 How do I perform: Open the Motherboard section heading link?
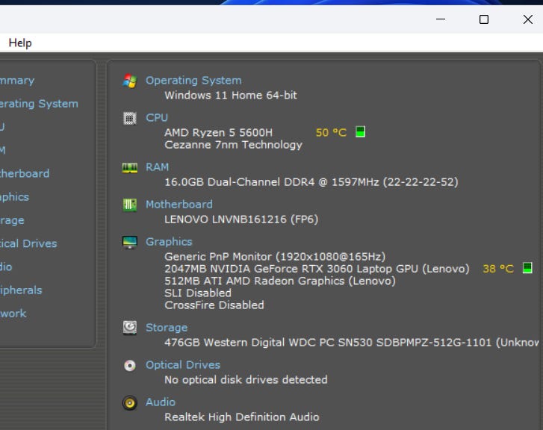tap(179, 205)
